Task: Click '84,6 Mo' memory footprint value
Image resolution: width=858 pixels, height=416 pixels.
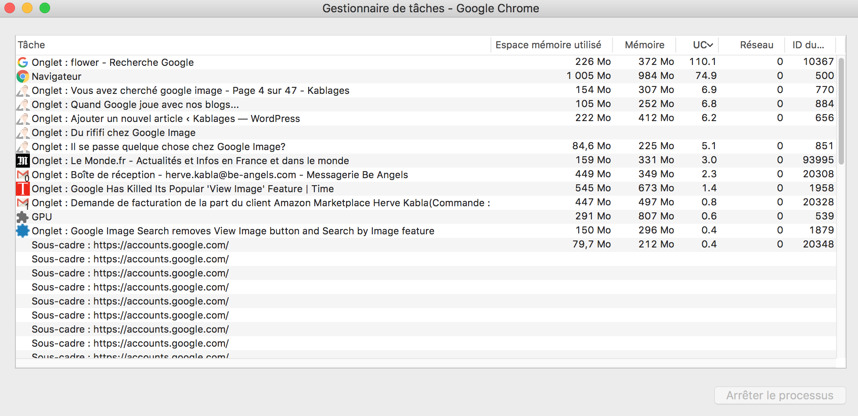Action: point(591,146)
